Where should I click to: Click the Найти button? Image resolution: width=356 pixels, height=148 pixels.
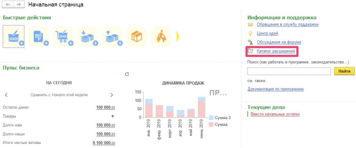pos(344,71)
